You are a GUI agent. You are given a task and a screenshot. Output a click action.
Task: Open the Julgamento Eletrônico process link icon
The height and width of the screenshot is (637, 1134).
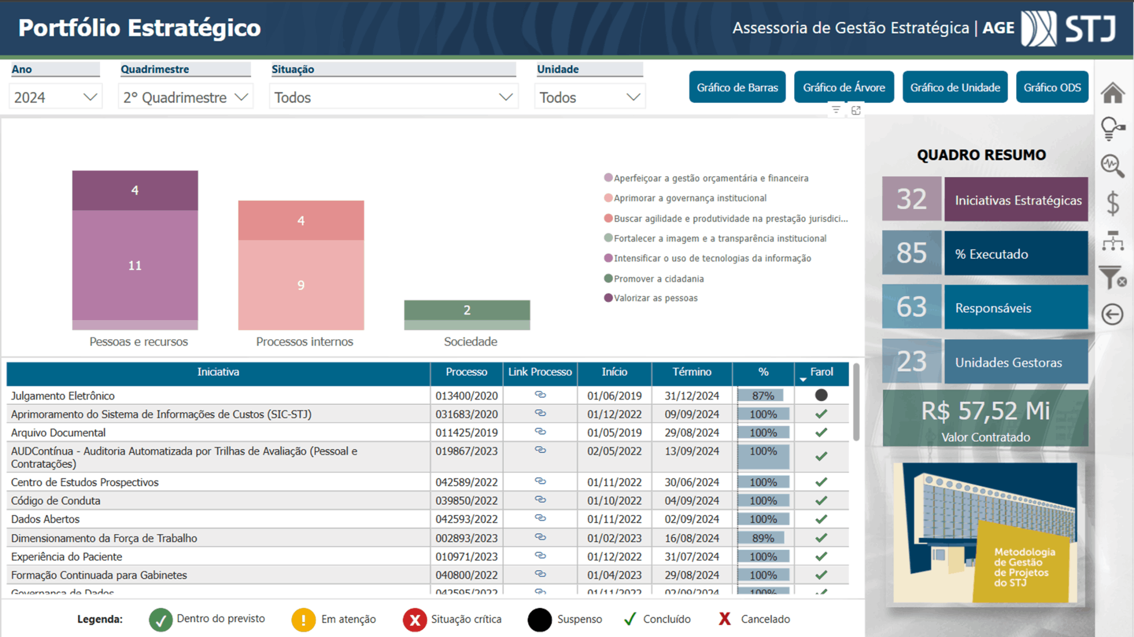pos(540,395)
